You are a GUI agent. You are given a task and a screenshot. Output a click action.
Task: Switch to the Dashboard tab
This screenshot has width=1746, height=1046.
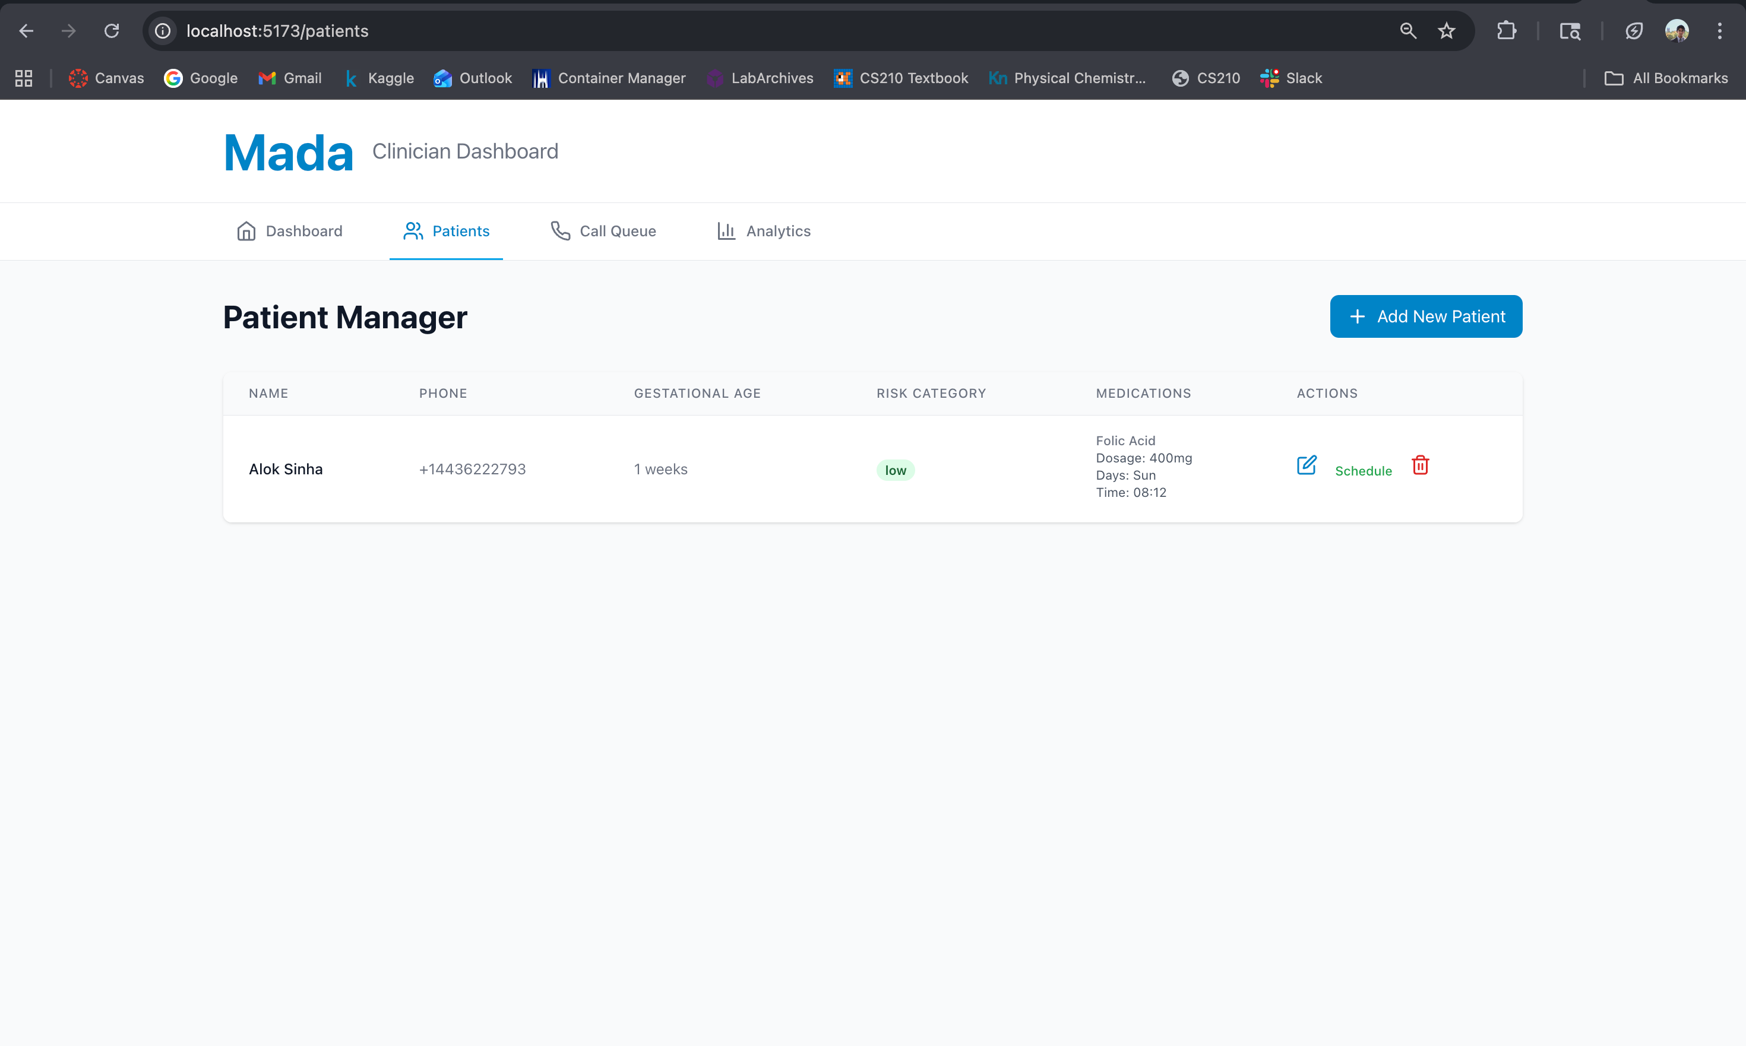click(290, 231)
